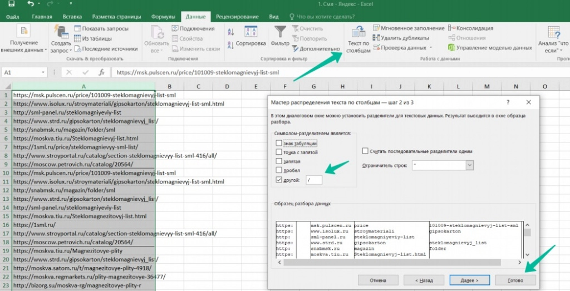Expand Получение внешних данных arrow
Image resolution: width=570 pixels, height=291 pixels.
(46, 50)
